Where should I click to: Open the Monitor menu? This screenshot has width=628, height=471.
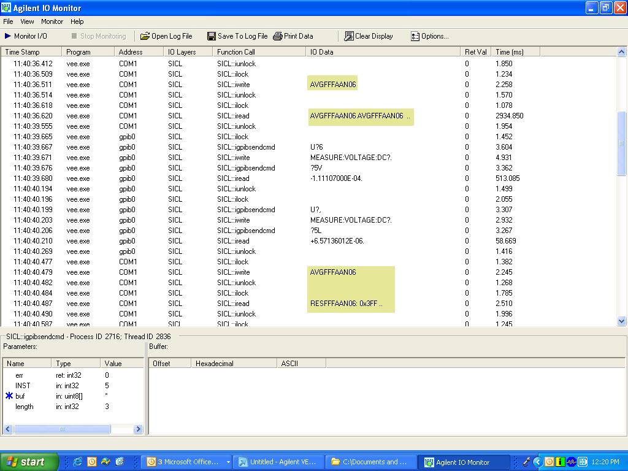(52, 21)
